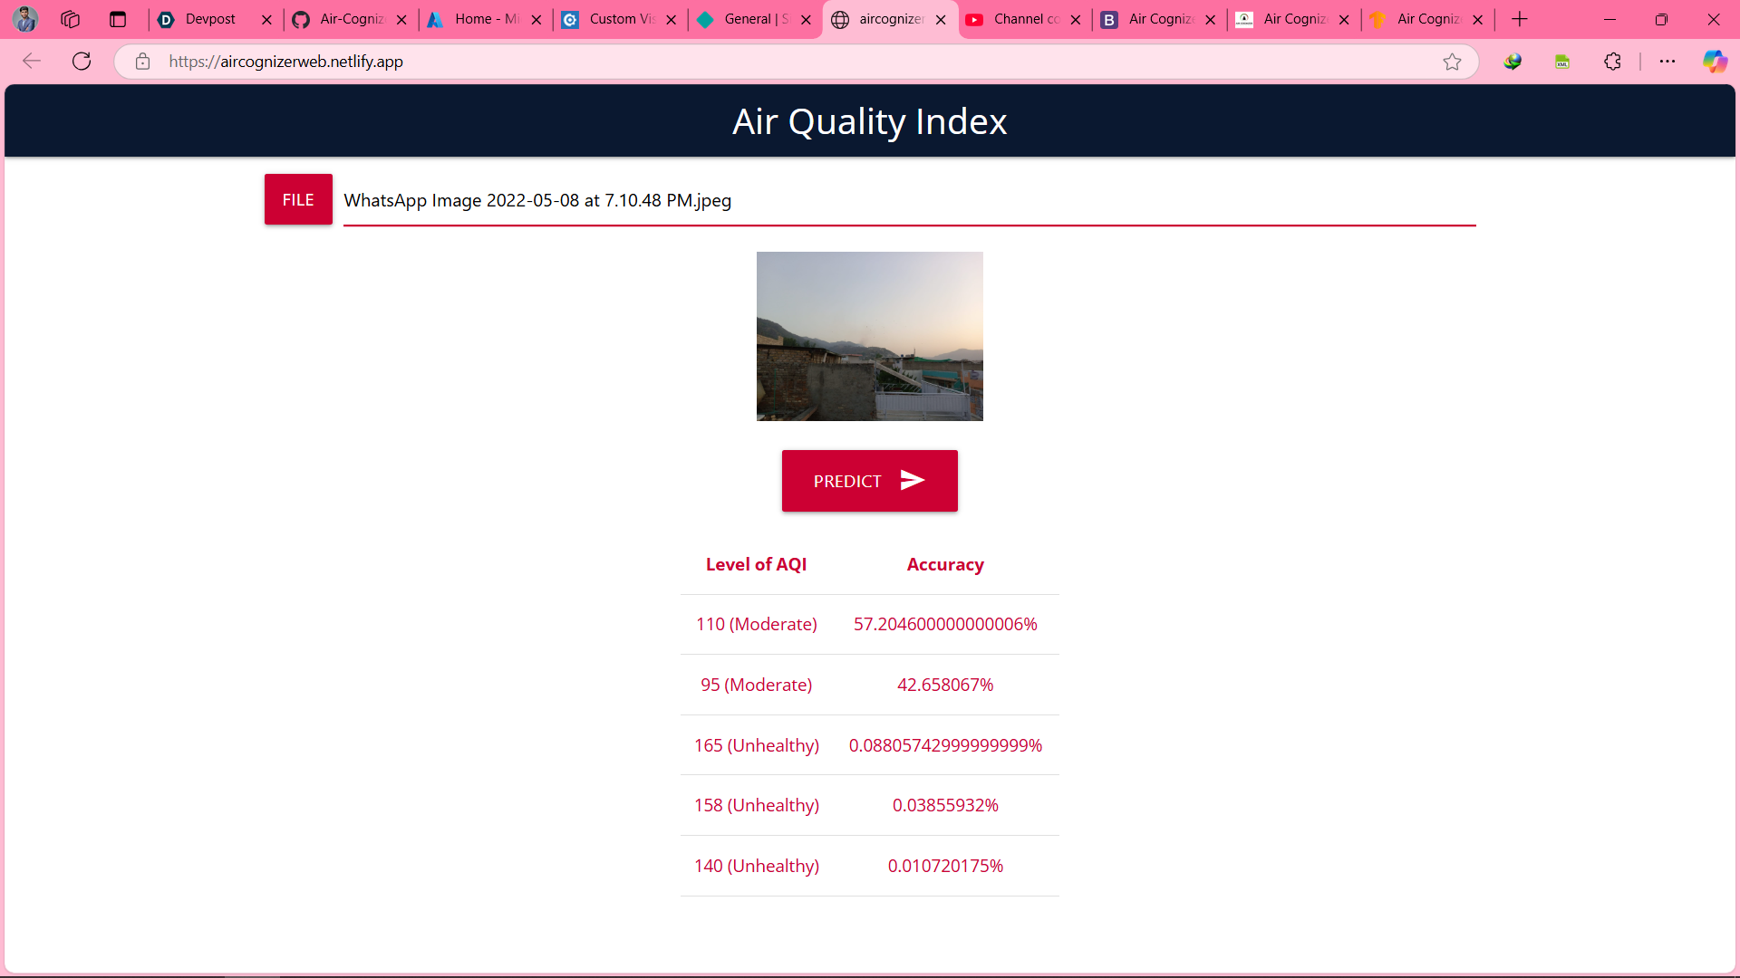Click the address bar URL
Screen dimensions: 1740x978
pyautogui.click(x=285, y=62)
